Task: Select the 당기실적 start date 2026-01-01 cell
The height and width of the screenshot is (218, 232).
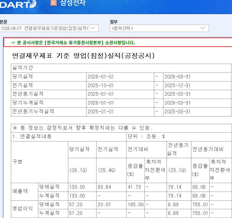Action: 101,77
